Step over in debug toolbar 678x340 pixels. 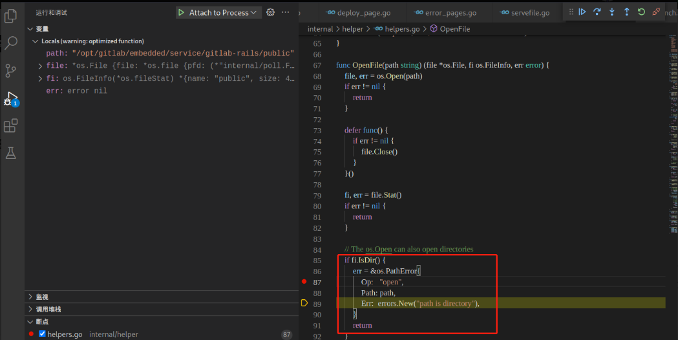pos(597,12)
